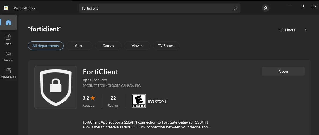Select the Games department filter
Screen dimensions: 319x135
[x=108, y=46]
